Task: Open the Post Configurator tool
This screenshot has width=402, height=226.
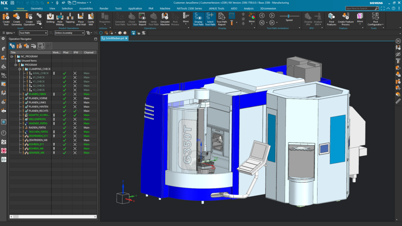Action: coord(375,19)
